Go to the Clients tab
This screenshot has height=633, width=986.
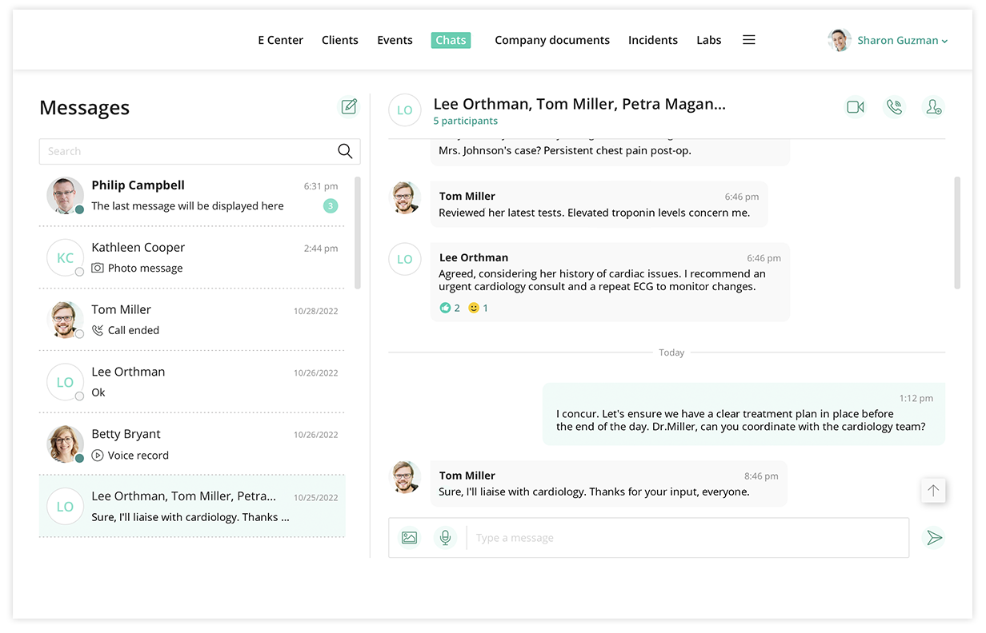[339, 40]
